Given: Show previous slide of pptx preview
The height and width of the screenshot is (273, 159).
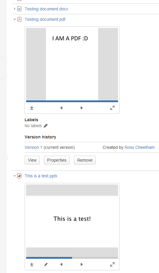Looking at the screenshot, I should click(x=61, y=264).
